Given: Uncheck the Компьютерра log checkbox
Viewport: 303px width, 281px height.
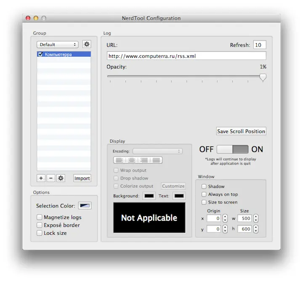Looking at the screenshot, I should point(40,54).
